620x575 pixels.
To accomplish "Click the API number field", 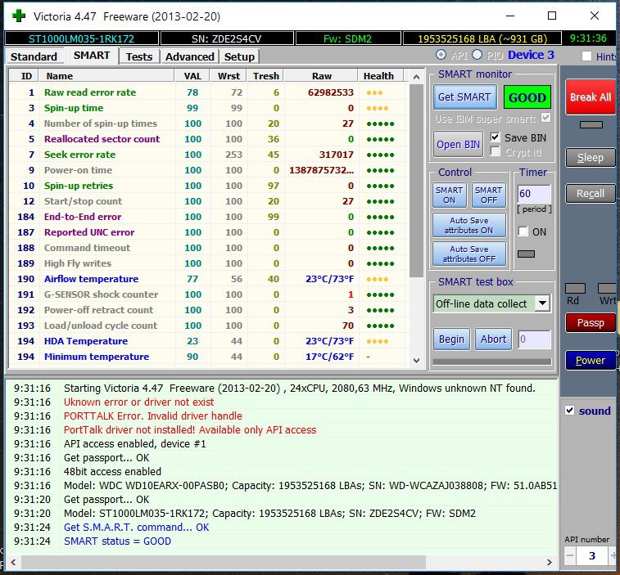I will coord(592,556).
